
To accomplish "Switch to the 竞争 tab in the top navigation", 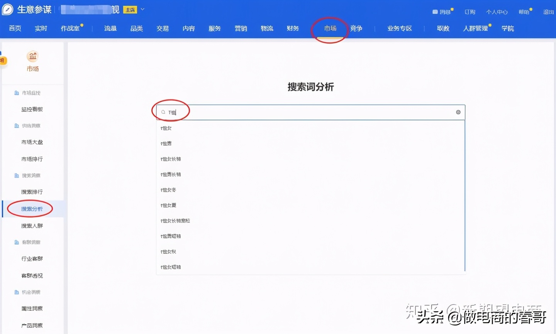I will click(x=356, y=28).
